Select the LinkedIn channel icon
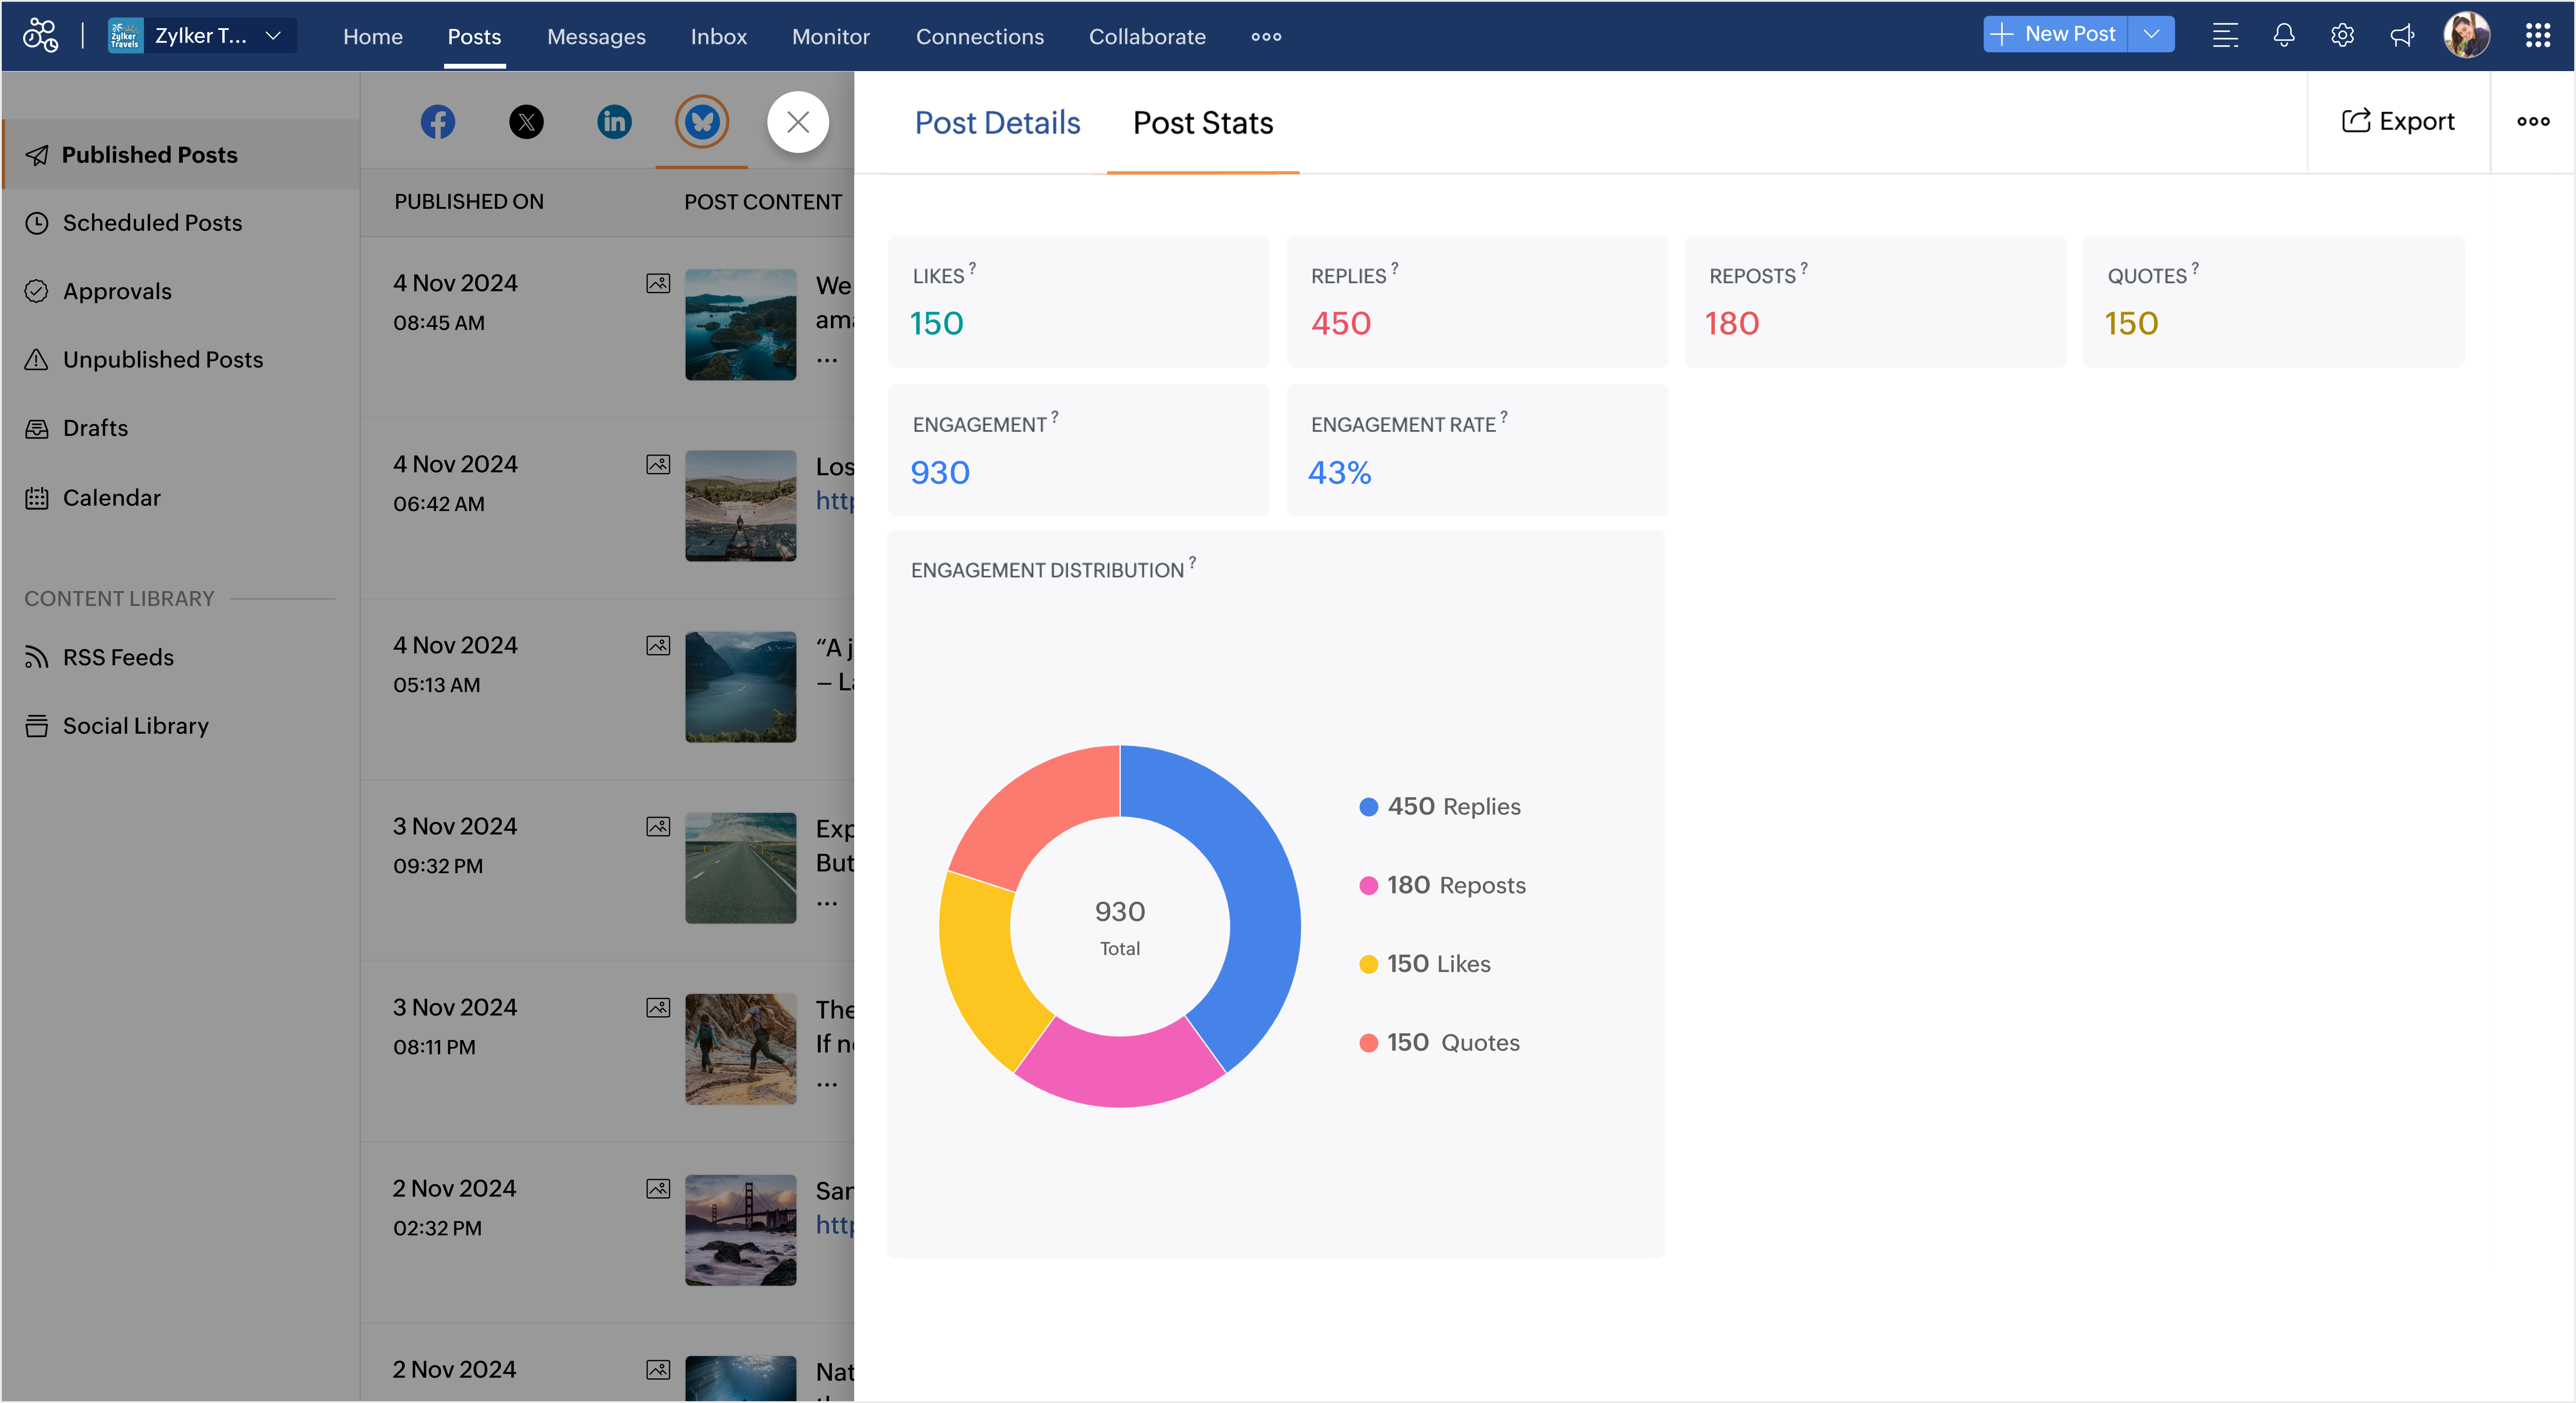 pyautogui.click(x=614, y=122)
